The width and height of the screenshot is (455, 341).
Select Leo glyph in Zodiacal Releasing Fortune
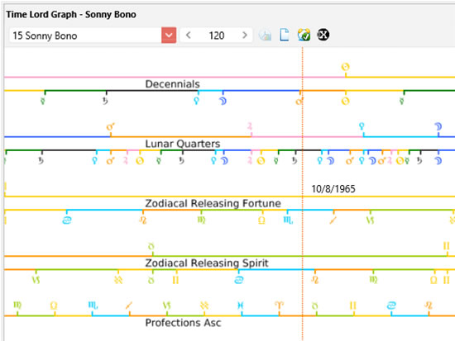pos(143,220)
